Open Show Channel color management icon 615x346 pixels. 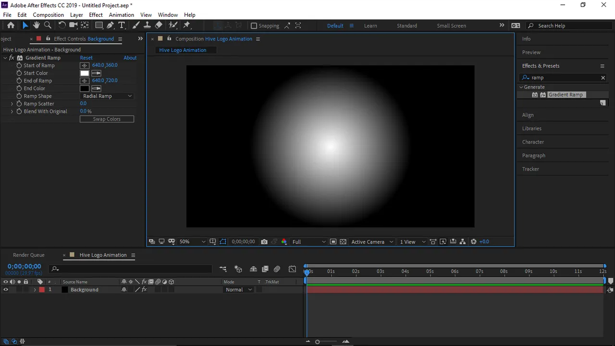click(x=284, y=242)
